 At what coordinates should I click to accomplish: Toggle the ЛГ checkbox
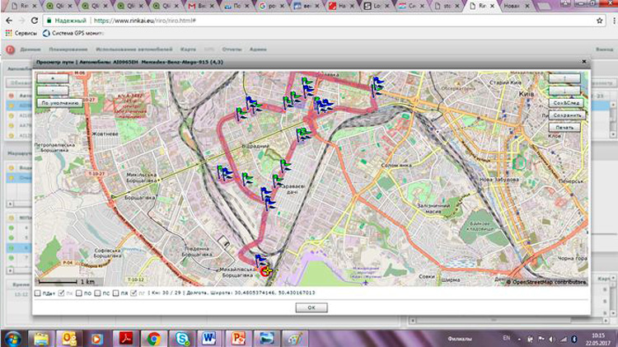pos(136,293)
